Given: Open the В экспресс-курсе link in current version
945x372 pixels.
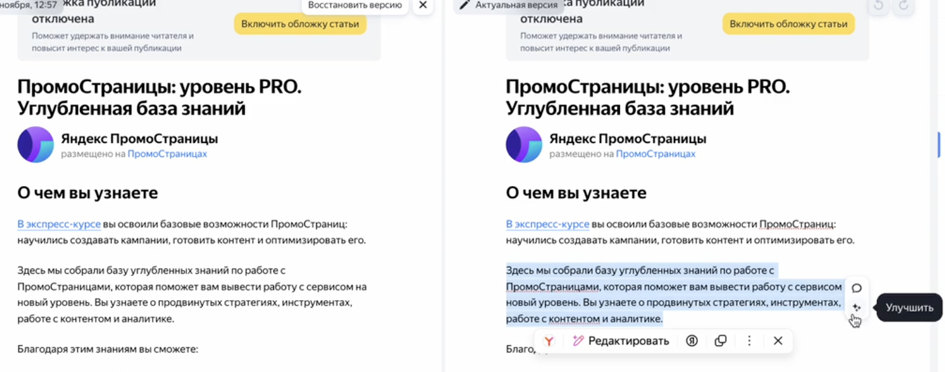Looking at the screenshot, I should [x=547, y=224].
